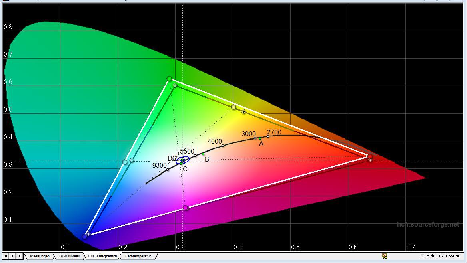This screenshot has height=263, width=467.
Task: Click the measured blue primary point
Action: point(84,237)
